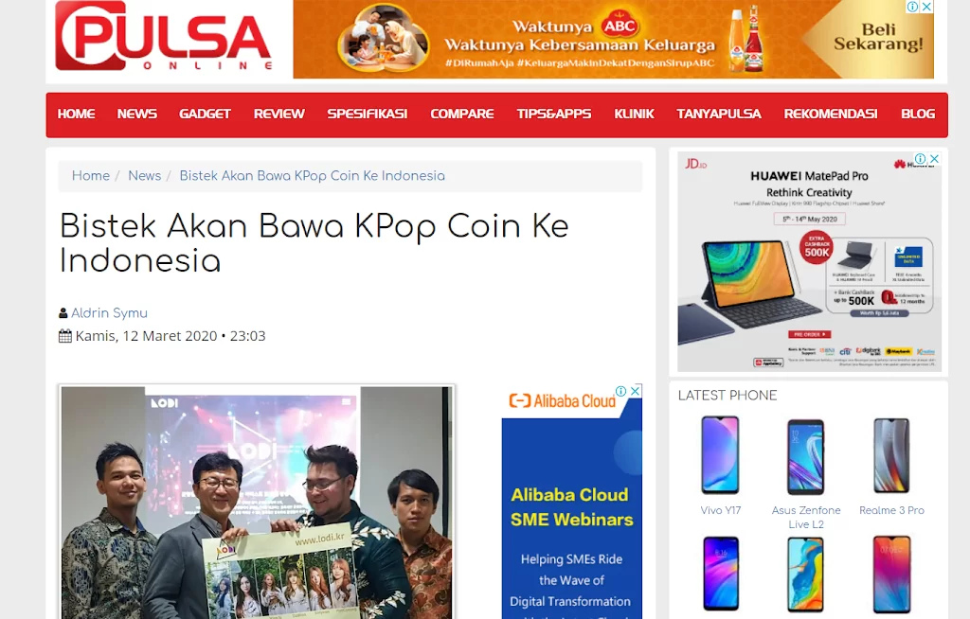Open the Vivo Y17 phone thumbnail

pos(720,455)
